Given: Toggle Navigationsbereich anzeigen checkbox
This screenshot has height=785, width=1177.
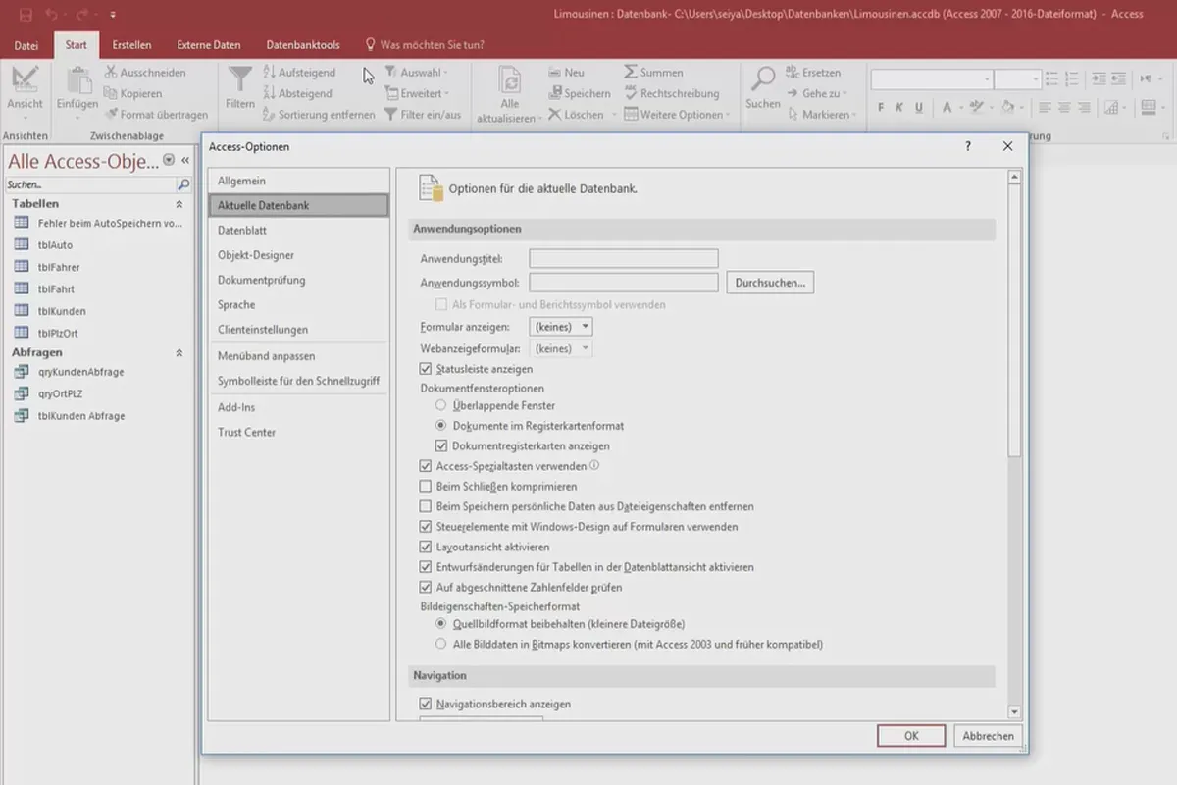Looking at the screenshot, I should 426,704.
